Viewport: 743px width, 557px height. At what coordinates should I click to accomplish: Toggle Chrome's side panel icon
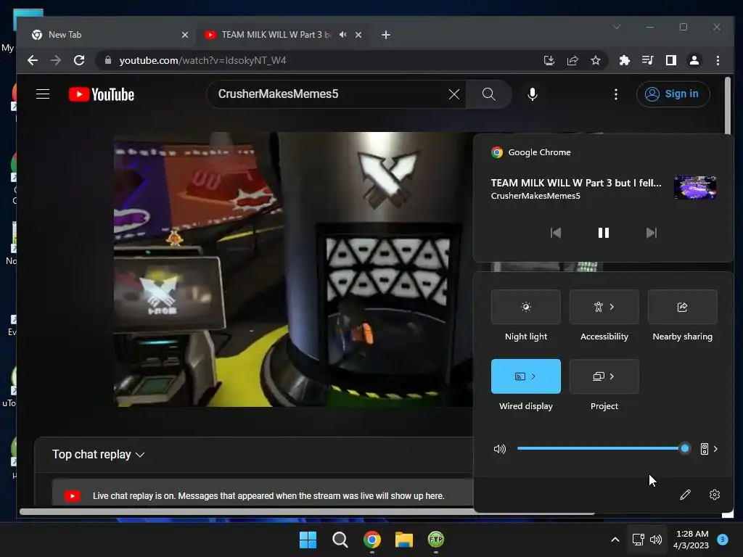[671, 60]
